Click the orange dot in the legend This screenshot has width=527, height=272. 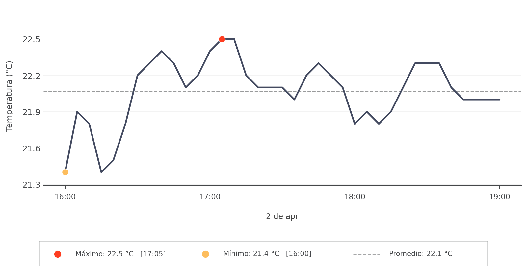[x=205, y=254]
